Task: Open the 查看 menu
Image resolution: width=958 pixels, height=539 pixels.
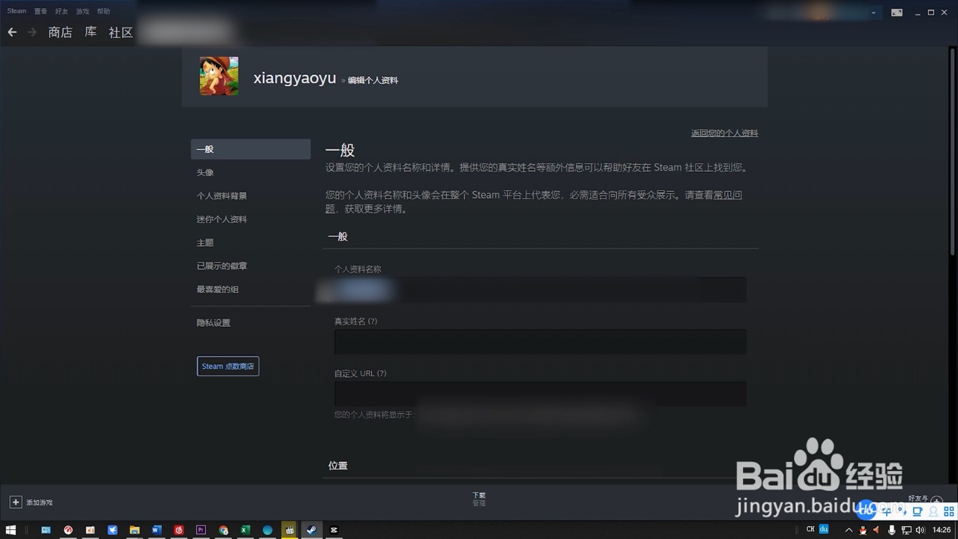Action: point(40,11)
